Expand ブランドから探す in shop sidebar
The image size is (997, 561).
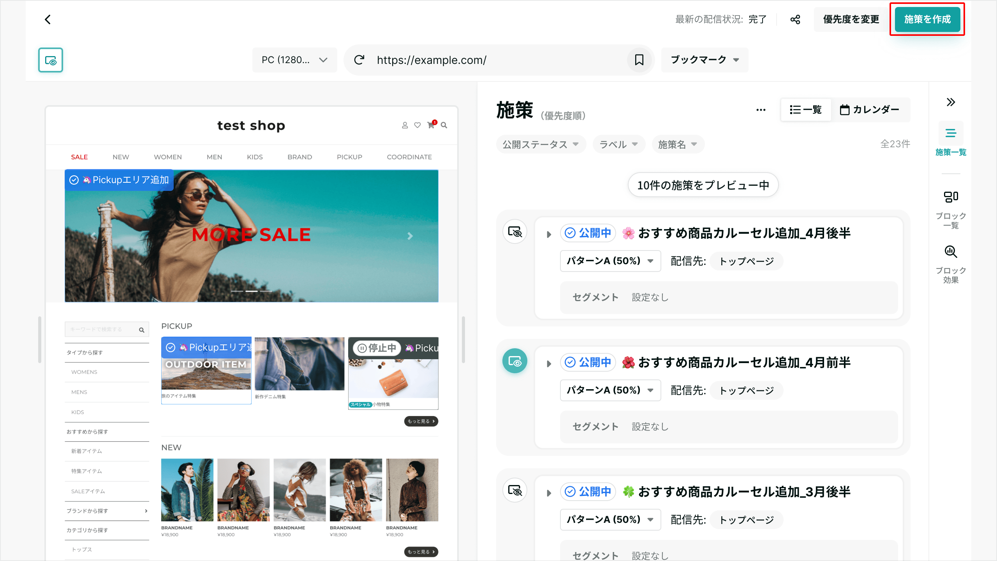coord(107,511)
